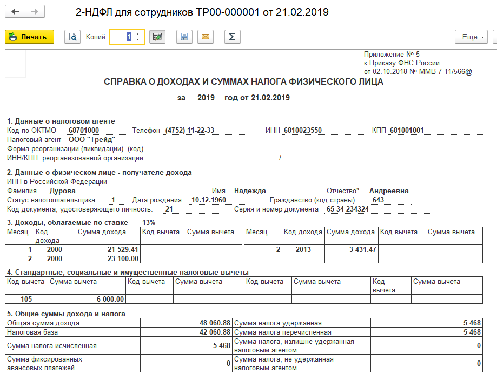497x381 pixels.
Task: Select tax base value 42 060.88
Action: [x=215, y=332]
